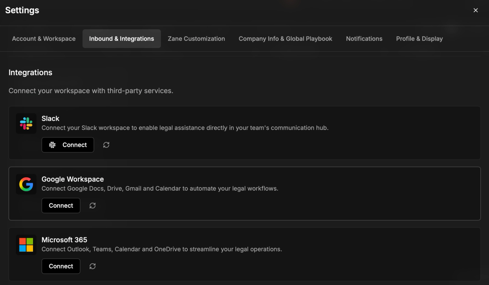Viewport: 489px width, 285px height.
Task: Open the Account & Workspace tab
Action: pos(44,39)
